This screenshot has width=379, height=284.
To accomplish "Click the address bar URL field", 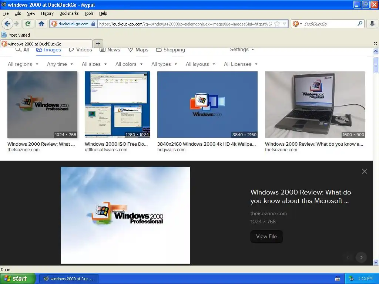I will [185, 24].
